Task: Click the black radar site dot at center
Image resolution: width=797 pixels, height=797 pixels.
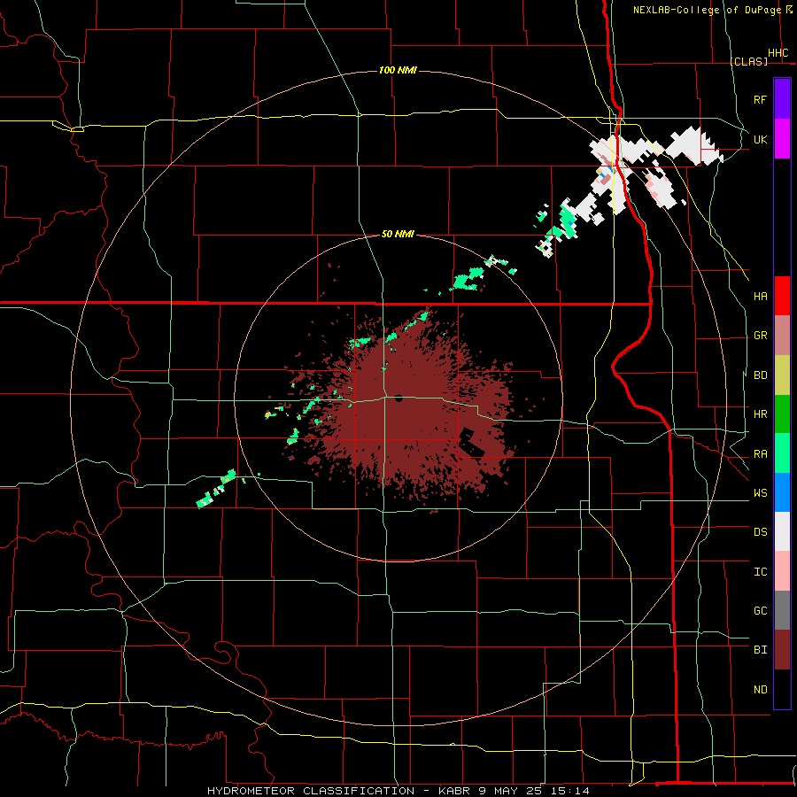Action: (398, 398)
